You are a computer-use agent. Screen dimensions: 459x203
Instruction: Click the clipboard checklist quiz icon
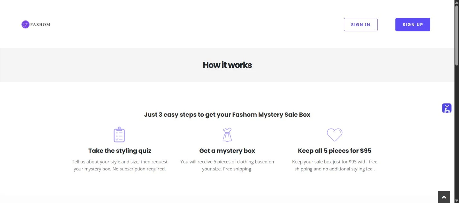click(x=119, y=135)
